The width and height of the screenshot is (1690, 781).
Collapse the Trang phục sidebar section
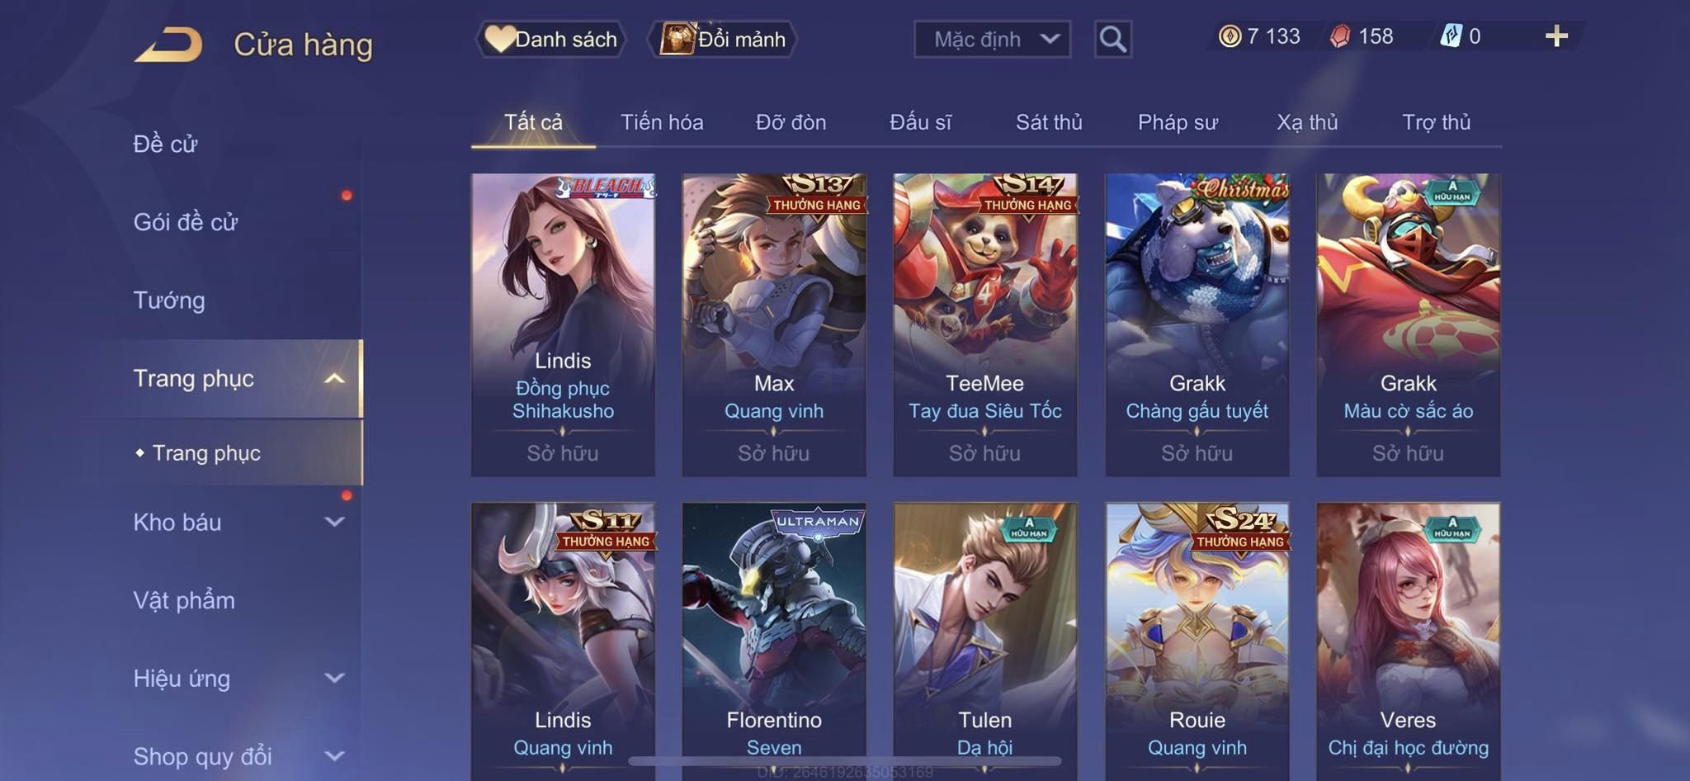click(334, 379)
